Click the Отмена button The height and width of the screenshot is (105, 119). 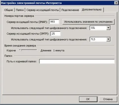[108, 99]
